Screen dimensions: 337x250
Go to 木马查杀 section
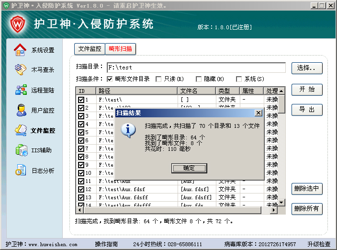[43, 69]
